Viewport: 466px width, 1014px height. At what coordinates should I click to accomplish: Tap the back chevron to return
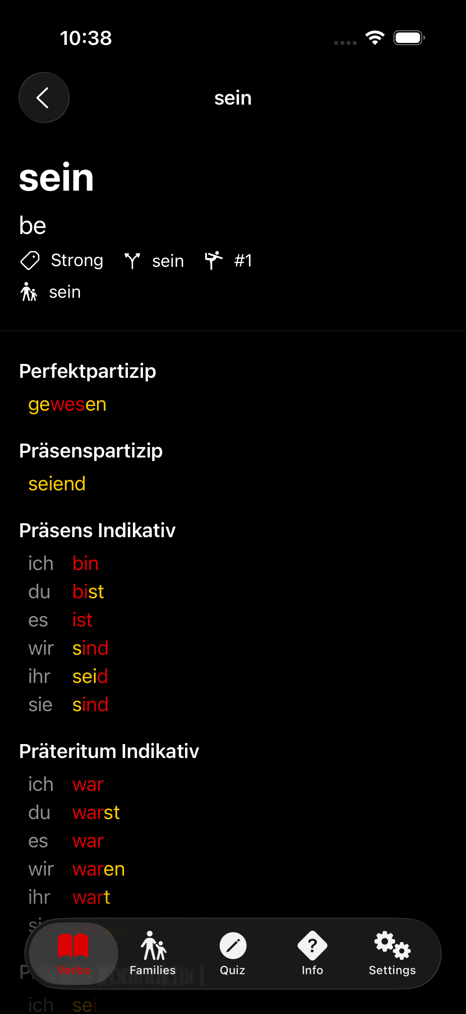click(44, 97)
